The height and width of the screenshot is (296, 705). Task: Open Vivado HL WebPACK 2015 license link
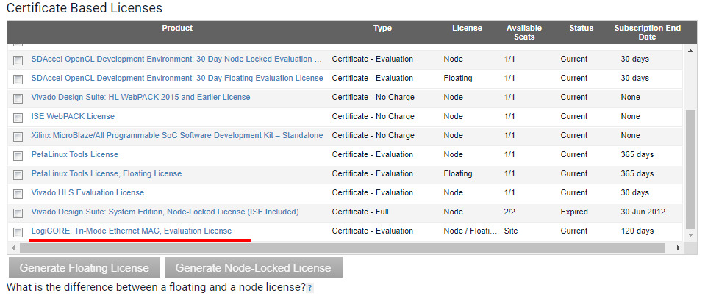140,97
